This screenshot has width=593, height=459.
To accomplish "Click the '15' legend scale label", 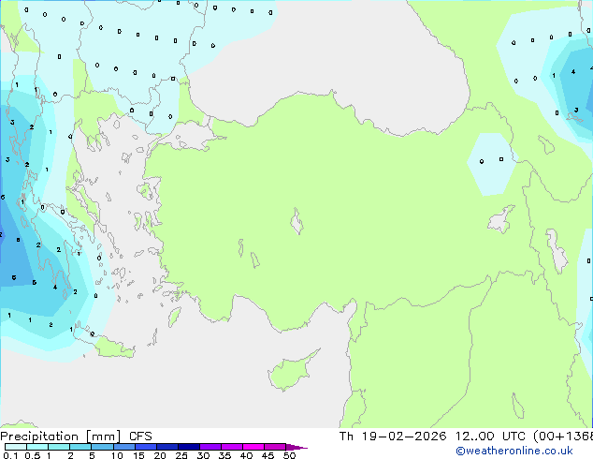I will [x=138, y=455].
